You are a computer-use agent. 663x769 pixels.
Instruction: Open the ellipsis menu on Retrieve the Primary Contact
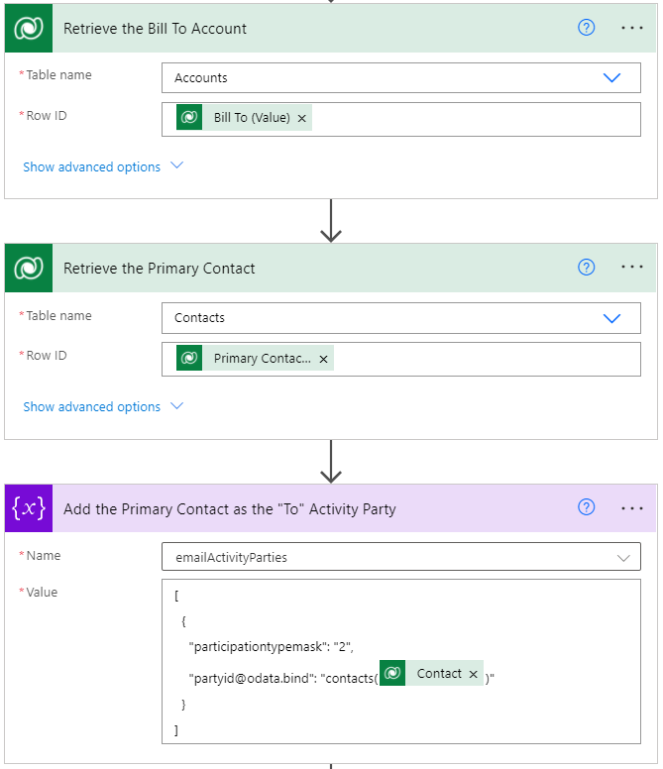[x=632, y=268]
